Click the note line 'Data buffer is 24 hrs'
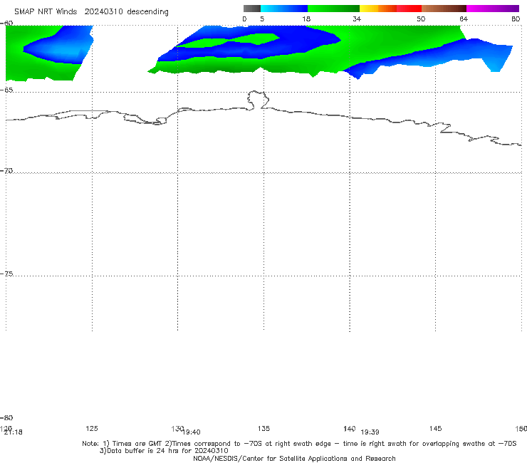 click(164, 451)
